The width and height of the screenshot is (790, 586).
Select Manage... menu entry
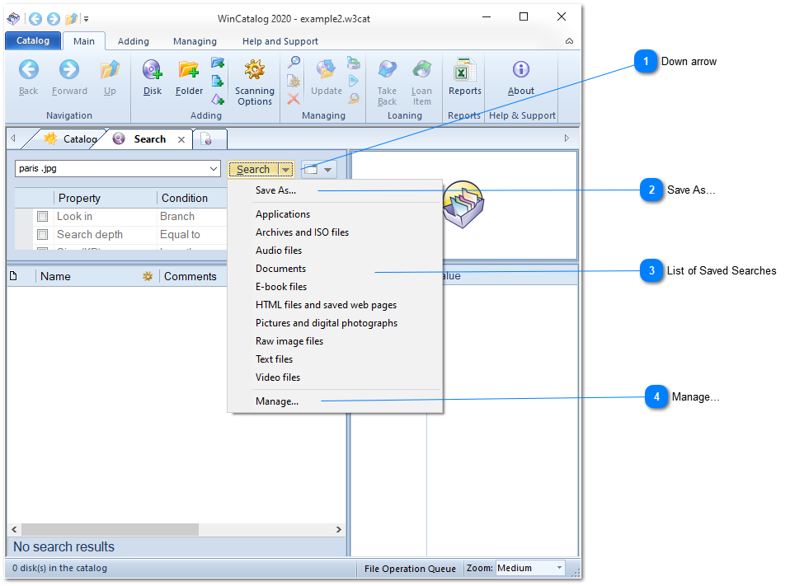pyautogui.click(x=277, y=401)
